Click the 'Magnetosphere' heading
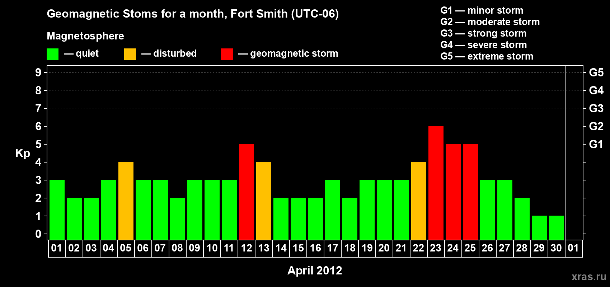The width and height of the screenshot is (610, 287). 85,36
